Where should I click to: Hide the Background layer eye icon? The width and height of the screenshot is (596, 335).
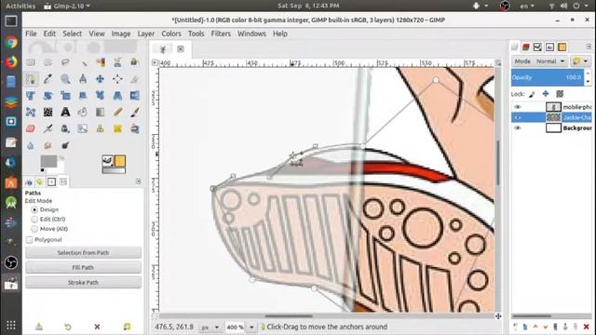[x=518, y=128]
